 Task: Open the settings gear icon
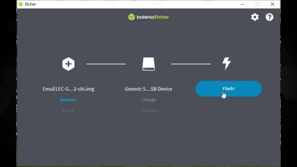click(255, 17)
